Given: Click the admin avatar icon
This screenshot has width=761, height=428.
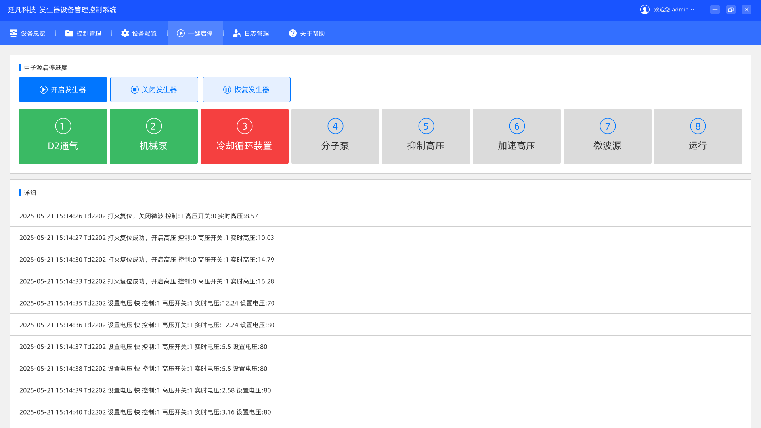Looking at the screenshot, I should click(644, 9).
